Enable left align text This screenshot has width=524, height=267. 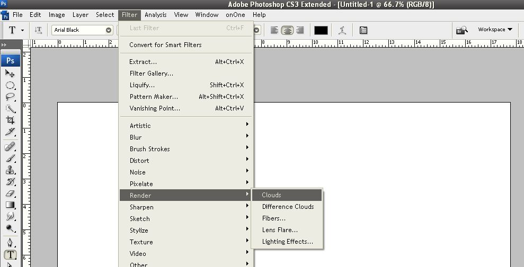click(274, 30)
